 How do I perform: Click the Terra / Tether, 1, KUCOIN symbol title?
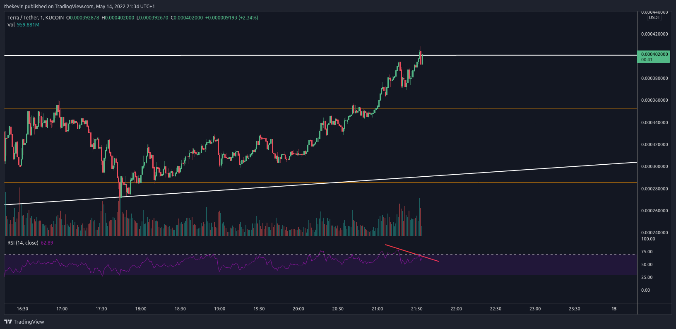[x=36, y=18]
